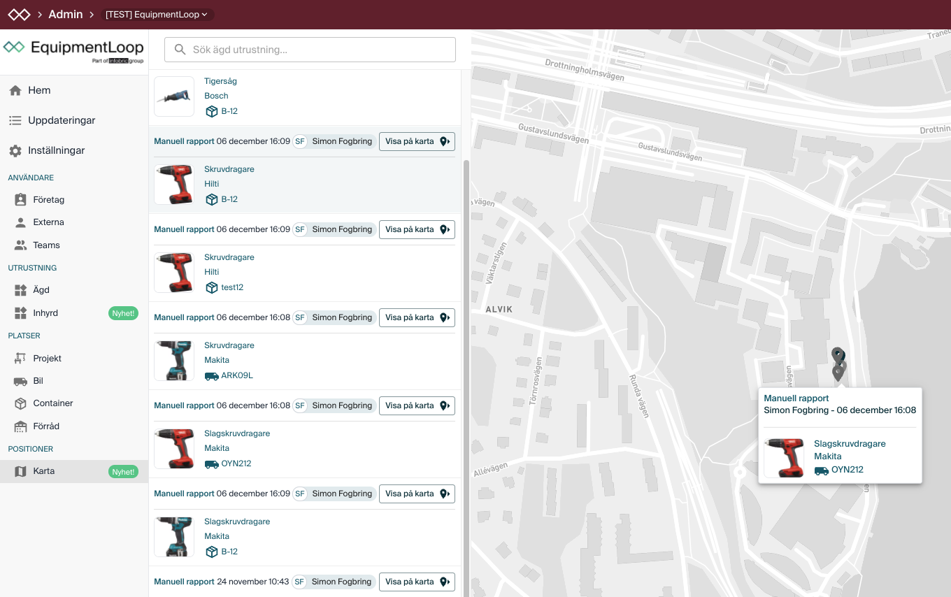Viewport: 951px width, 597px height.
Task: Click the Nyhet! badge next to Karta
Action: pyautogui.click(x=123, y=472)
